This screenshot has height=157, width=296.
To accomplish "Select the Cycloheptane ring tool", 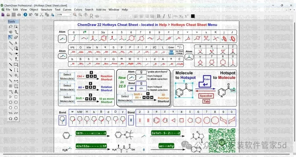I will pyautogui.click(x=11, y=108).
